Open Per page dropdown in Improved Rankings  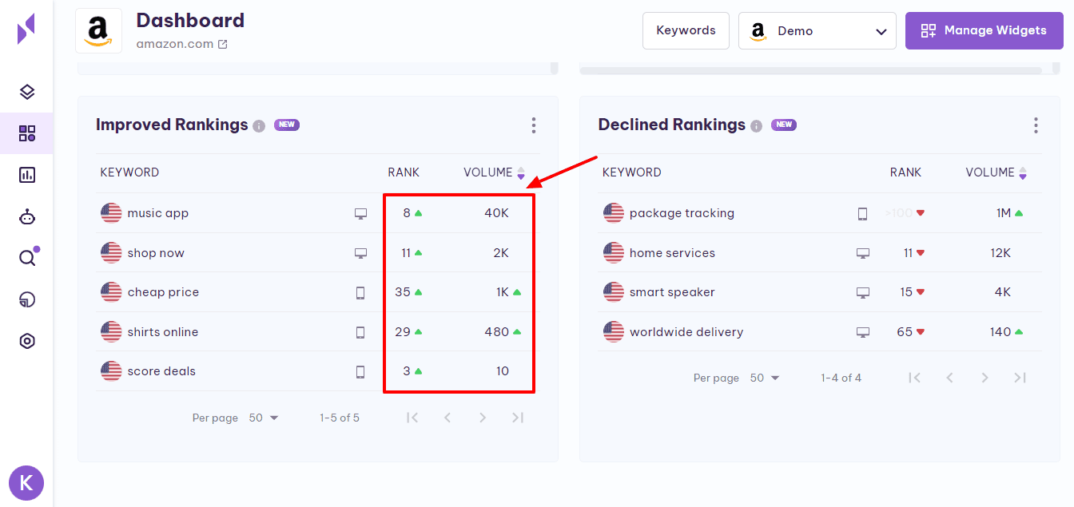tap(264, 418)
